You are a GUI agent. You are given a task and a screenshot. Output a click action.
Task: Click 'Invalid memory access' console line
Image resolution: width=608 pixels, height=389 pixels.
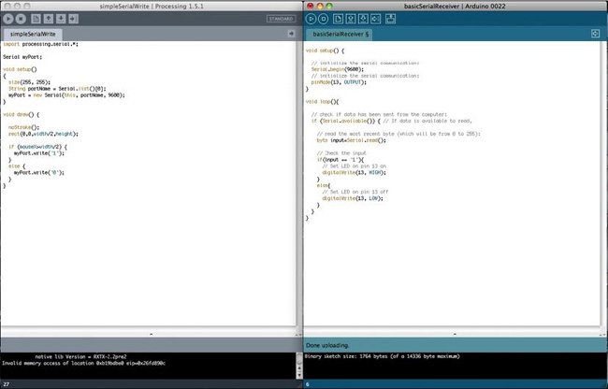(84, 364)
